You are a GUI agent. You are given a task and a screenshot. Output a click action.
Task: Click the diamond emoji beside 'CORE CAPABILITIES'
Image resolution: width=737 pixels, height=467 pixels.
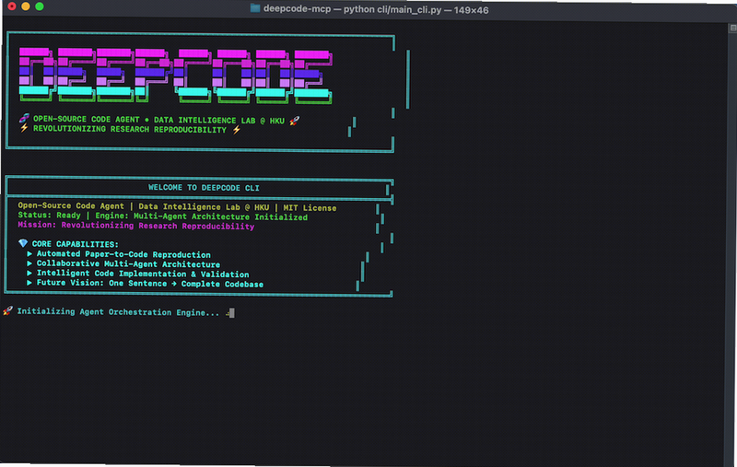(23, 243)
